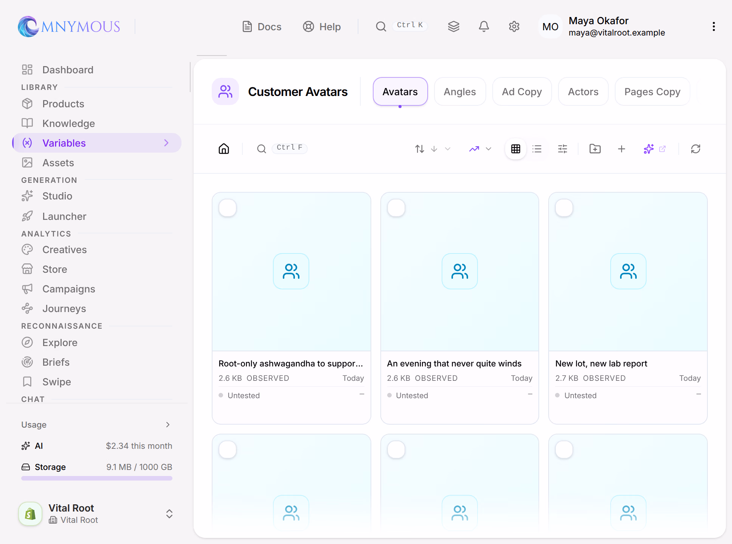Select the Root-only ashwagandha card checkbox
The image size is (732, 544).
[x=228, y=208]
